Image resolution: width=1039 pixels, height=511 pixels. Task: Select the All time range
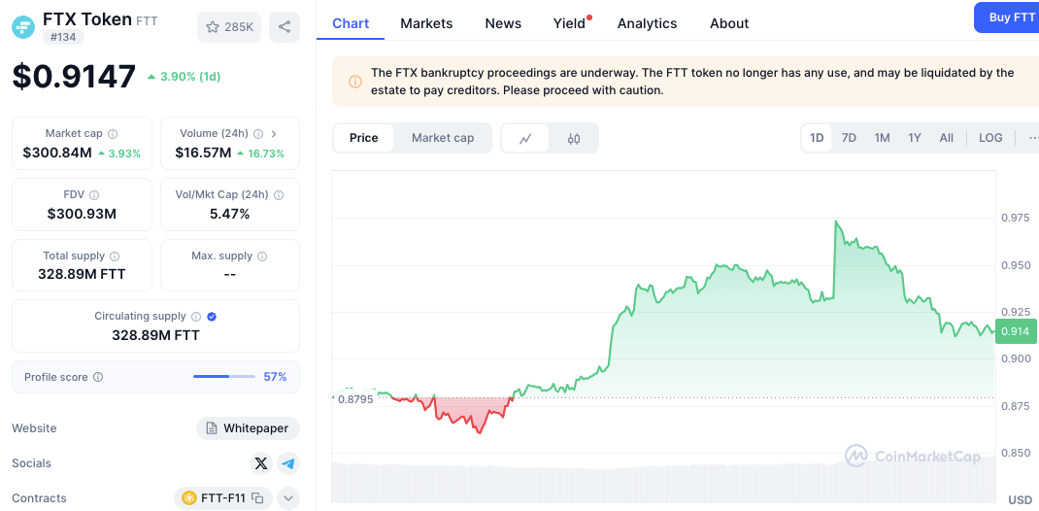click(946, 138)
